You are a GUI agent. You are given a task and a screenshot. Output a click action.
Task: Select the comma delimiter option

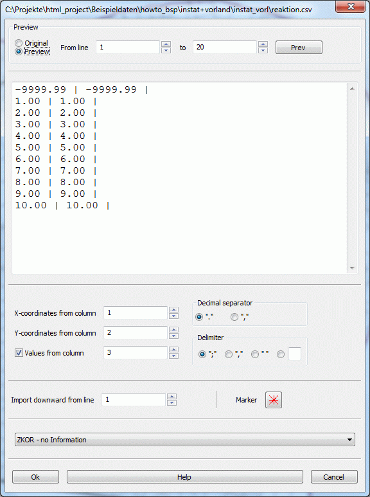click(229, 354)
